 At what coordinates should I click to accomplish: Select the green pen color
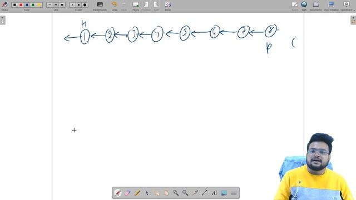(33, 5)
